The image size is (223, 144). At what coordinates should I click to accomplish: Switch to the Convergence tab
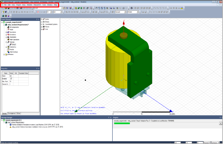point(11,113)
